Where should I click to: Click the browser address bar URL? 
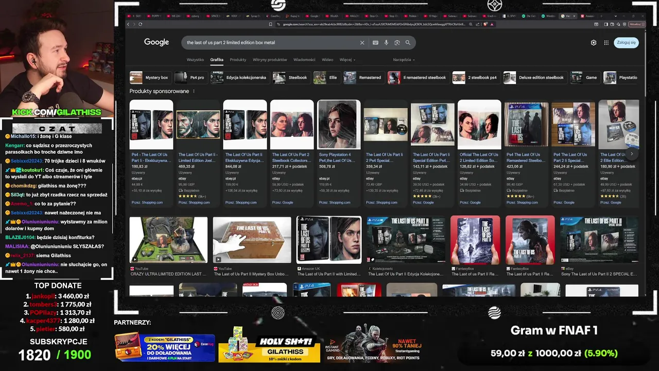373,24
